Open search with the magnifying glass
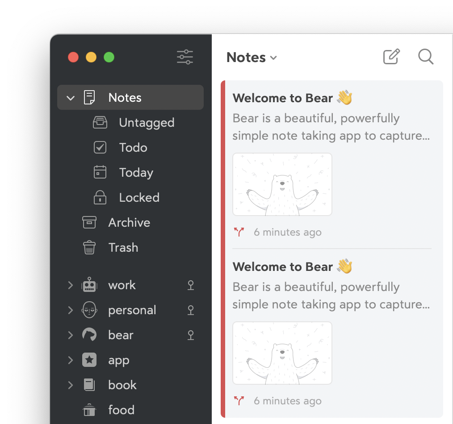The height and width of the screenshot is (424, 453). point(425,57)
